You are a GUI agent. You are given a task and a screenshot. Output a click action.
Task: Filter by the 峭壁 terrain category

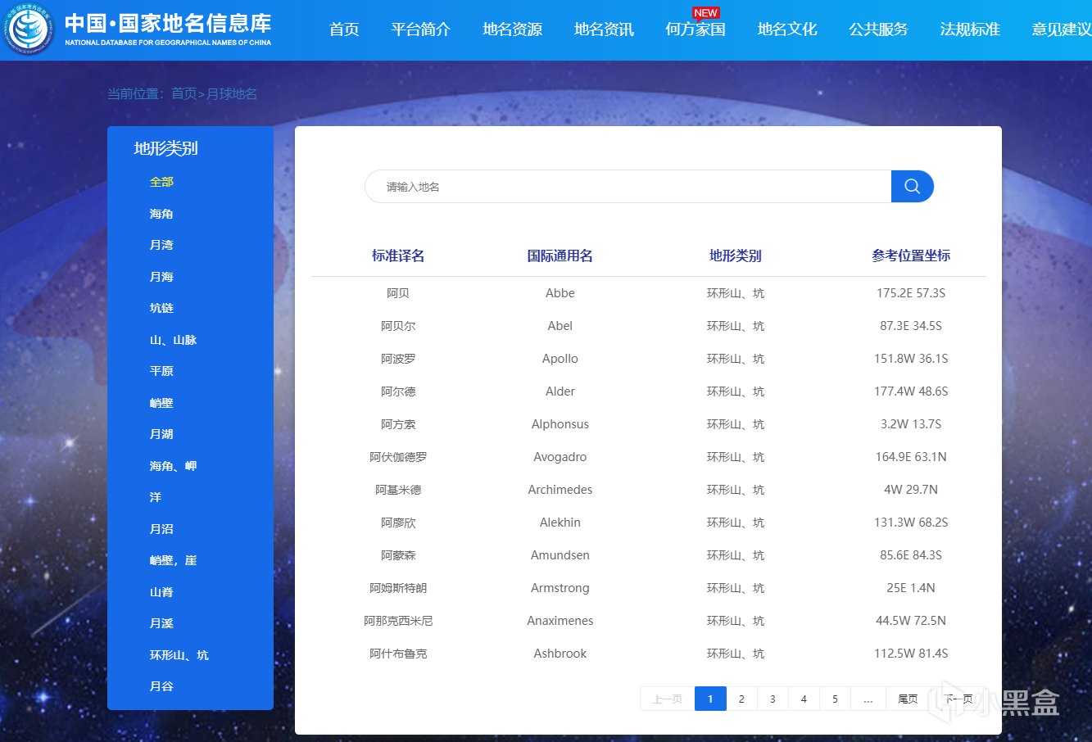[x=161, y=403]
